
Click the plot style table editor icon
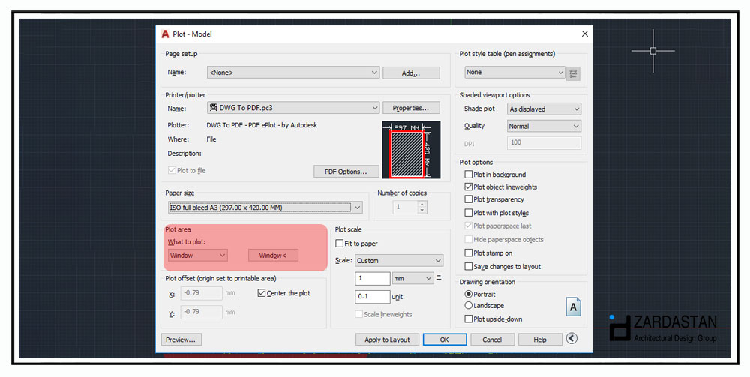coord(574,73)
